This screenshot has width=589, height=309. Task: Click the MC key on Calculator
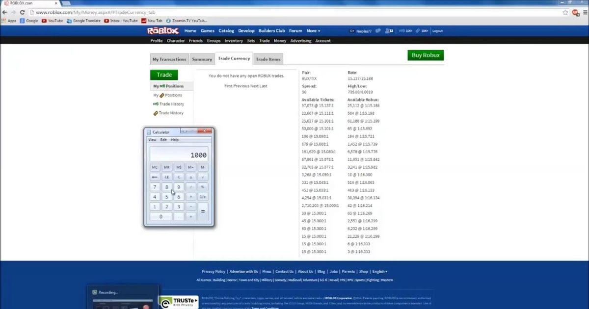click(155, 167)
